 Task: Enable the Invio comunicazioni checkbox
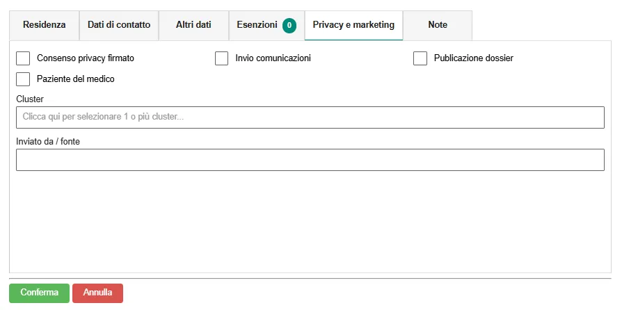click(222, 58)
